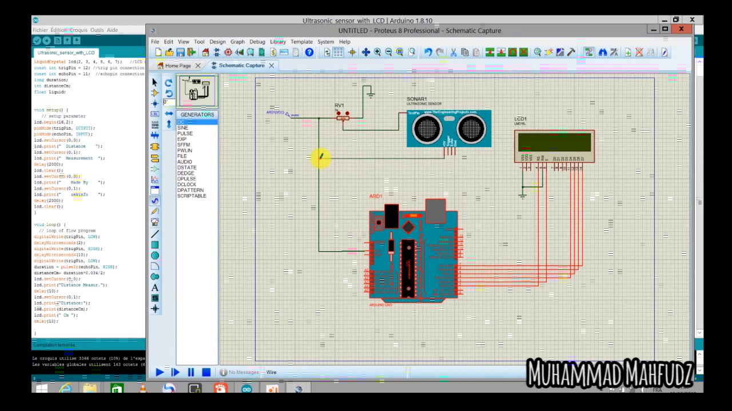Stop the simulation with Stop button
The width and height of the screenshot is (732, 411).
[206, 372]
